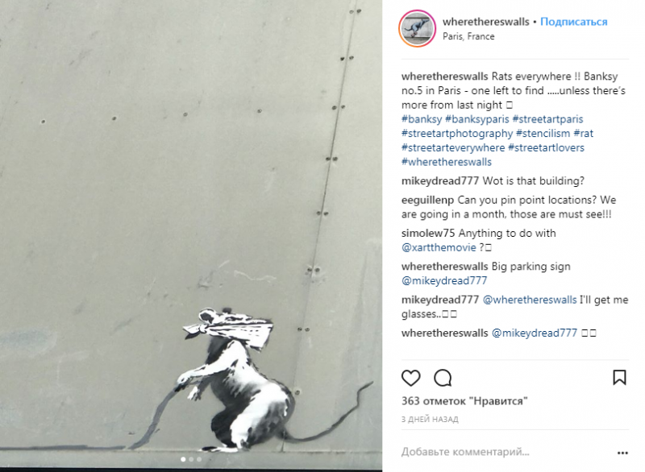The image size is (645, 472).
Task: Jump to the third carousel dot
Action: click(198, 459)
